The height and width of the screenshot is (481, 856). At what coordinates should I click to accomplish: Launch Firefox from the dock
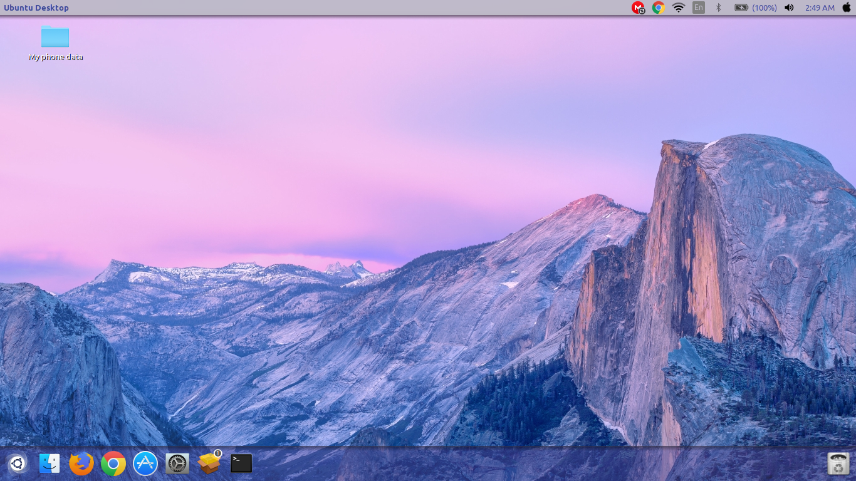pos(81,464)
